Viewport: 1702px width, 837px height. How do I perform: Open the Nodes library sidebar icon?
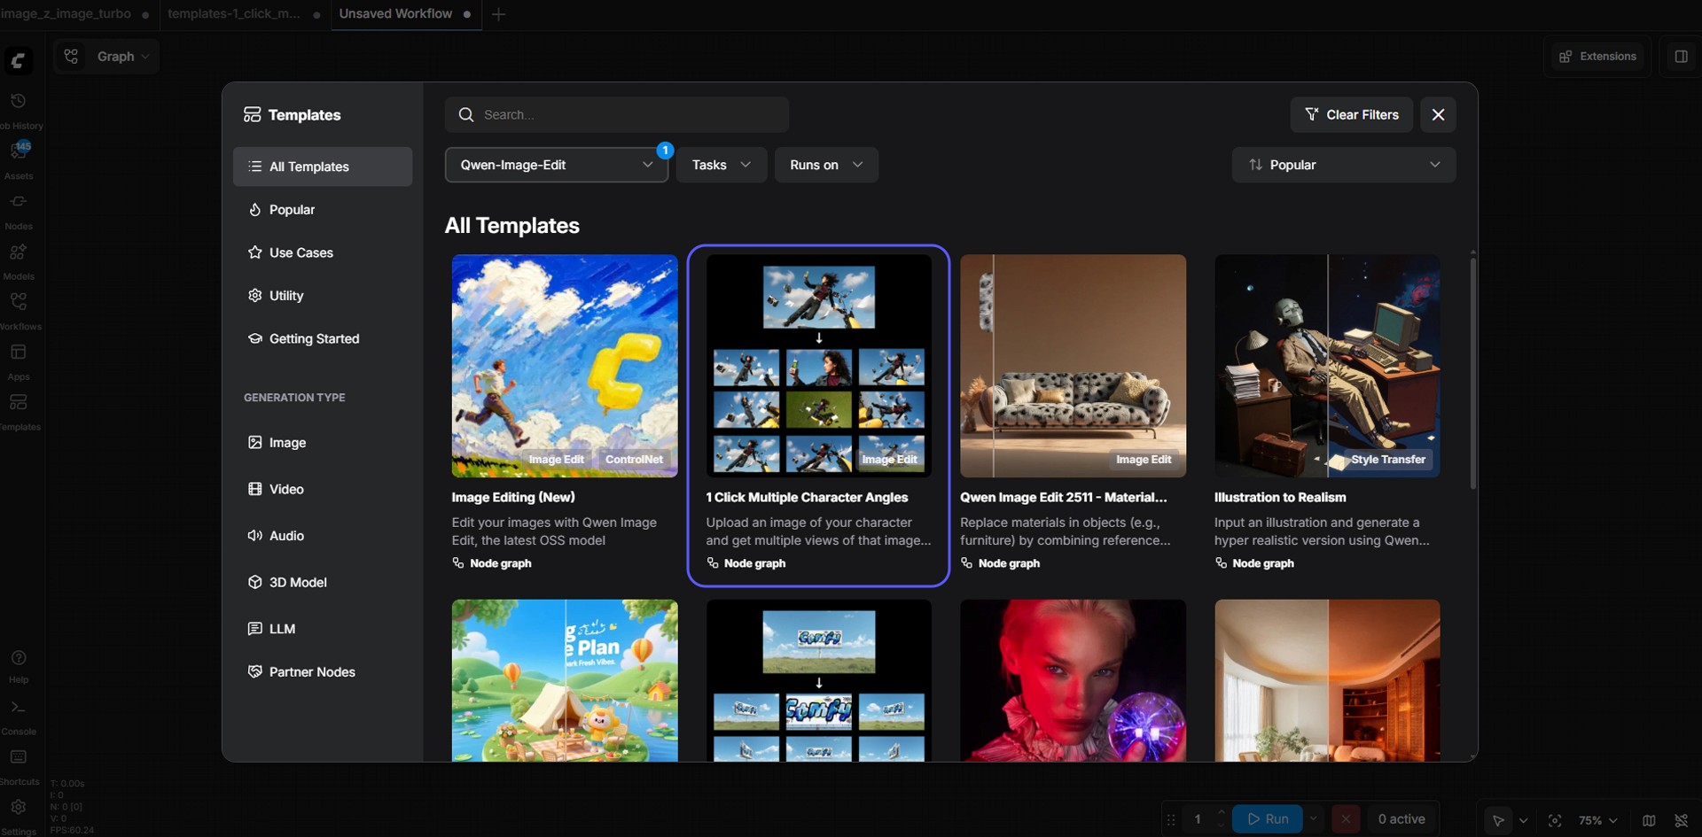pos(18,202)
